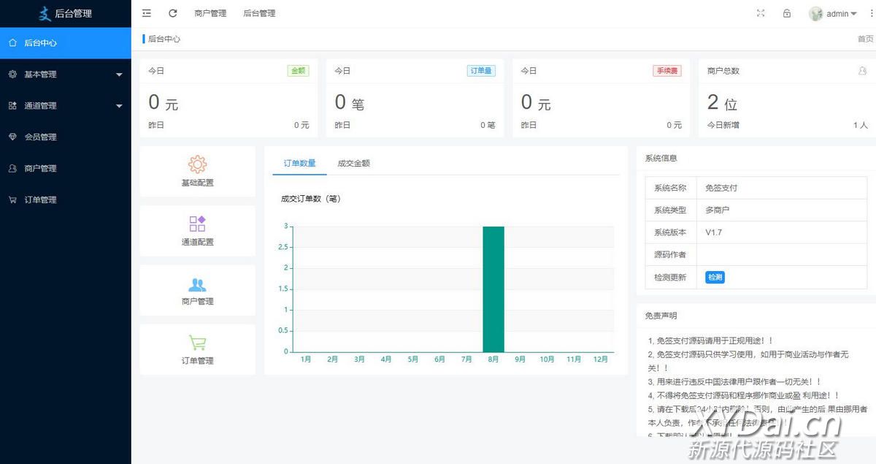The image size is (876, 464).
Task: Click the user icon beside 商户管理 in sidebar
Action: tap(12, 169)
